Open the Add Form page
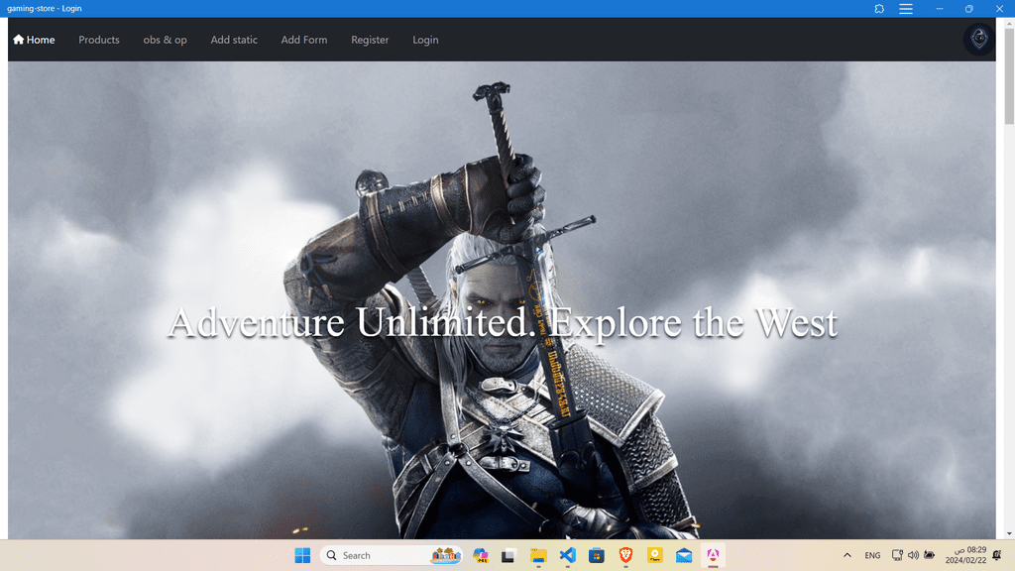This screenshot has height=571, width=1015. [304, 40]
